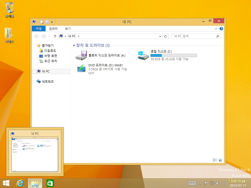Screen dimensions: 251x188
Task: Go up one level with Up arrow
Action: pyautogui.click(x=55, y=36)
